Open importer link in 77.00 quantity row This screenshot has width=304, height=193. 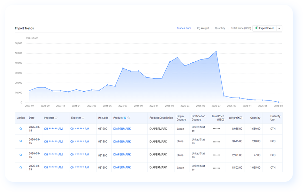pyautogui.click(x=53, y=154)
